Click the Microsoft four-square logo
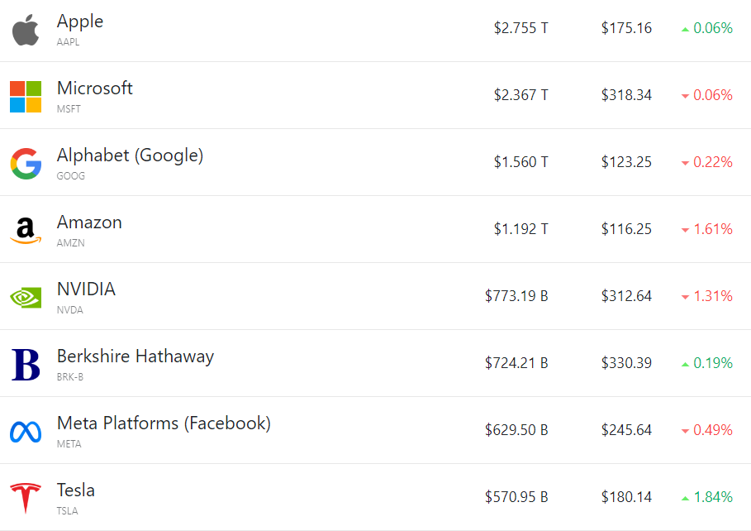 coord(26,97)
